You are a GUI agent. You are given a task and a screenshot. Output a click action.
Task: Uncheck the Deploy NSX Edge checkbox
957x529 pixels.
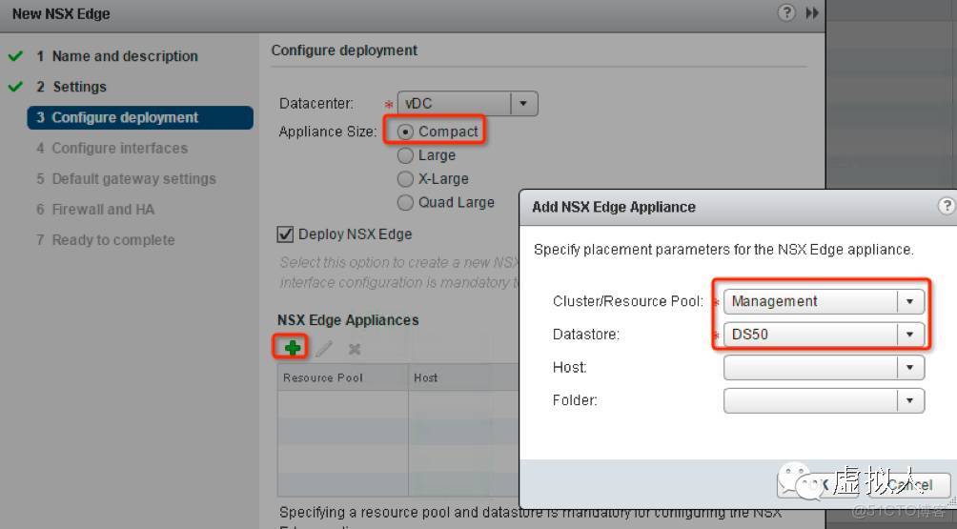pos(285,234)
